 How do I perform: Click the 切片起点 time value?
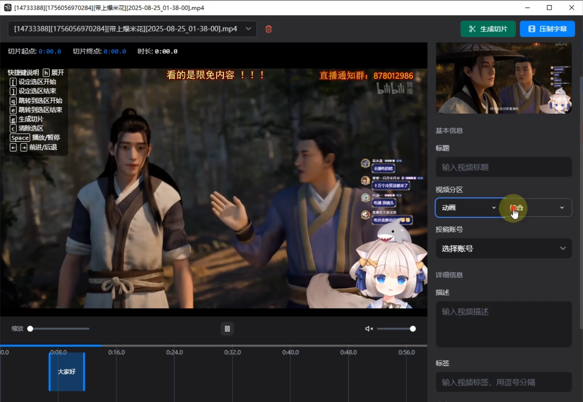coord(50,51)
